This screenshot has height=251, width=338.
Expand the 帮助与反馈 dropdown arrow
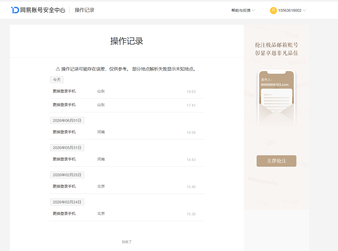(x=253, y=10)
